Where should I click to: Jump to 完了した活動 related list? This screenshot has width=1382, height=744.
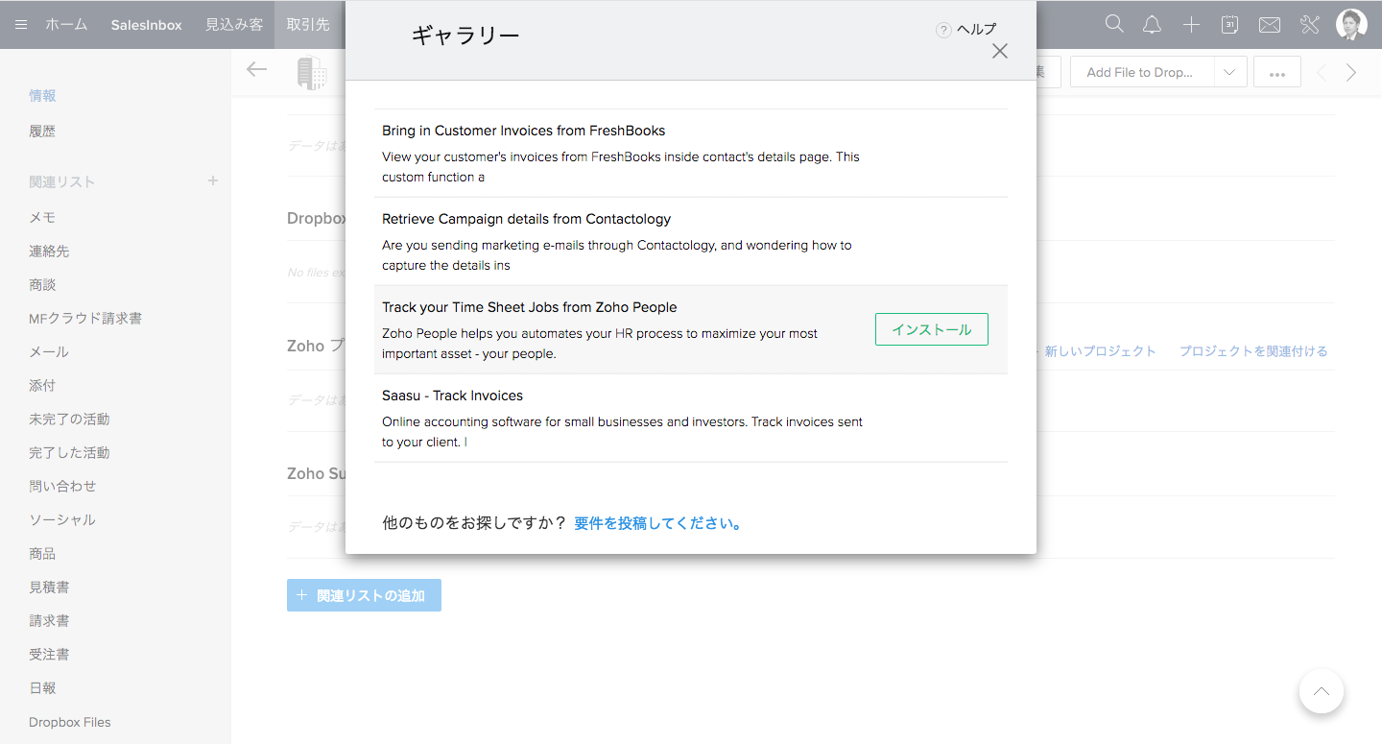click(x=69, y=452)
